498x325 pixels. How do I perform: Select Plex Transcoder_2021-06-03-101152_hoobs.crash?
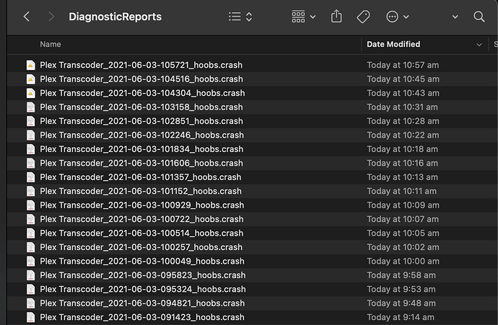pyautogui.click(x=141, y=191)
